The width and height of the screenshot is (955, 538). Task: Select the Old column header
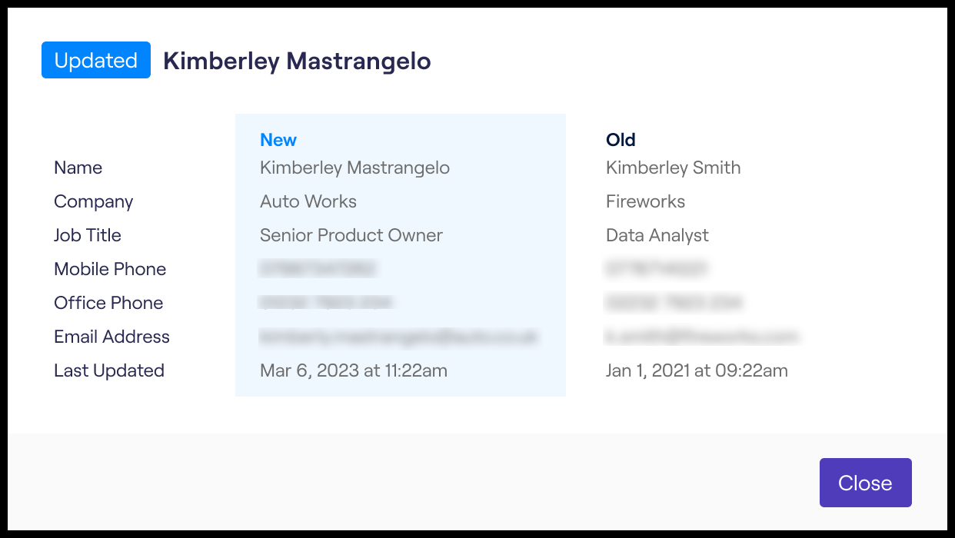coord(621,140)
